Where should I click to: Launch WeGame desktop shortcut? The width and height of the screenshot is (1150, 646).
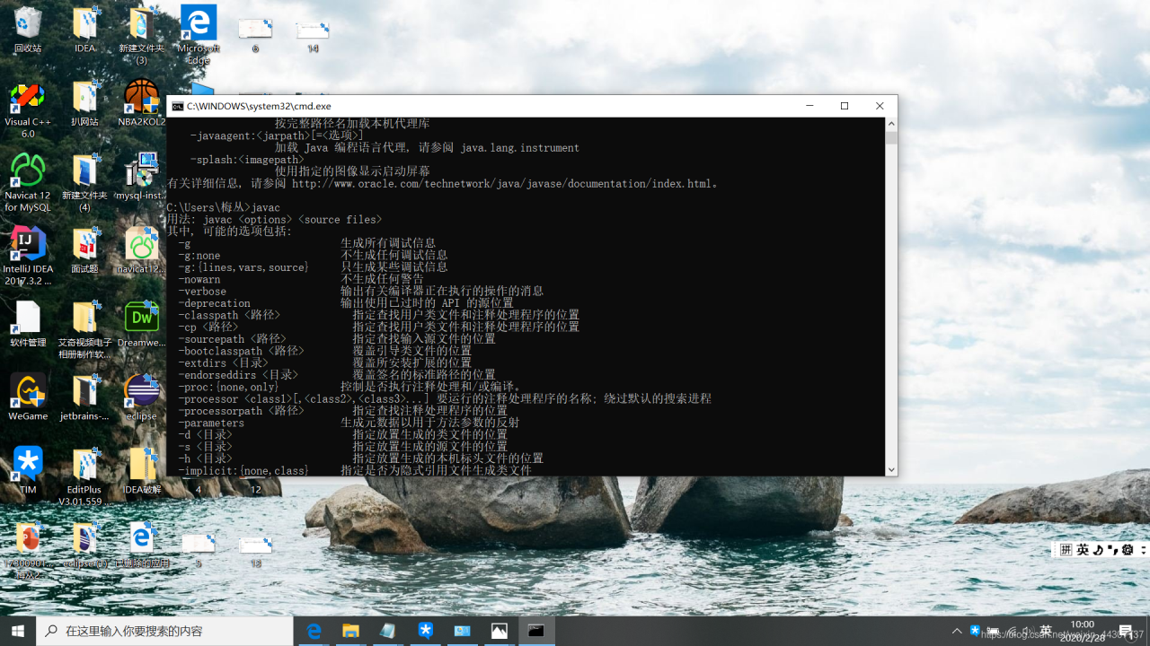click(x=28, y=397)
